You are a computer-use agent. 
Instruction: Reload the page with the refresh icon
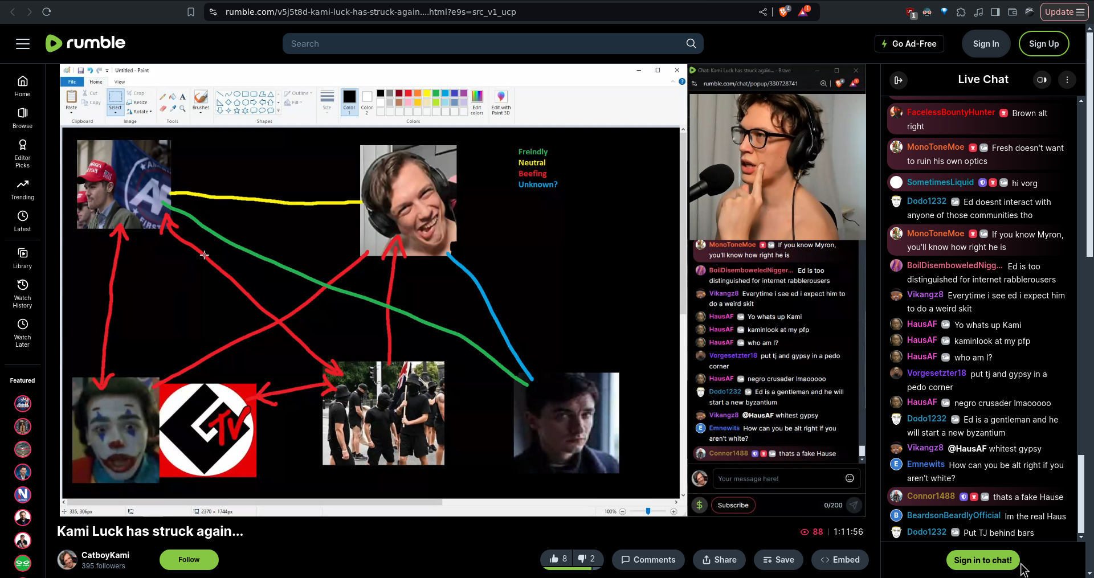point(47,11)
